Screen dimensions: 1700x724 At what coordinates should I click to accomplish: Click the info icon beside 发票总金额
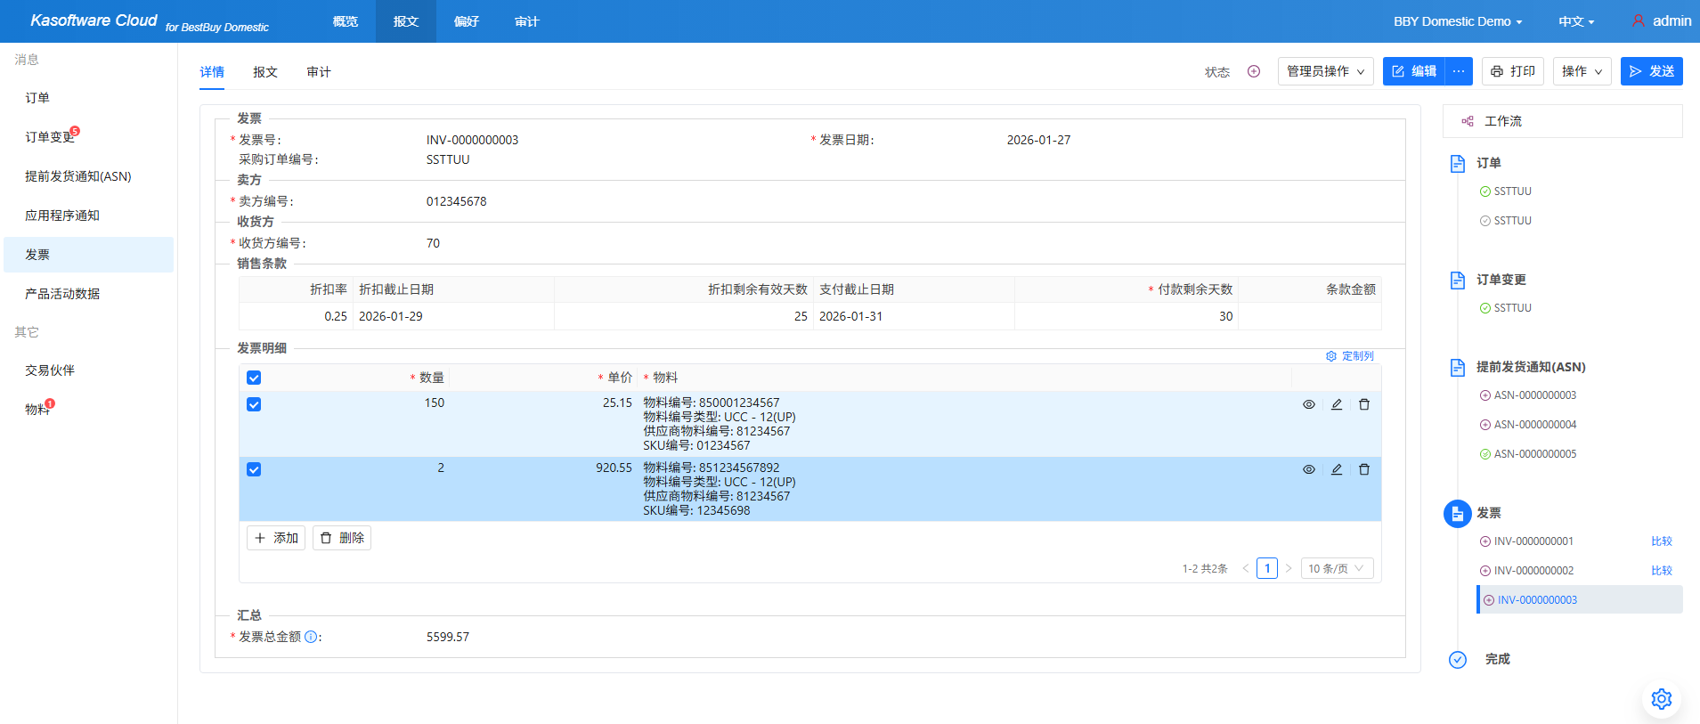pos(311,637)
